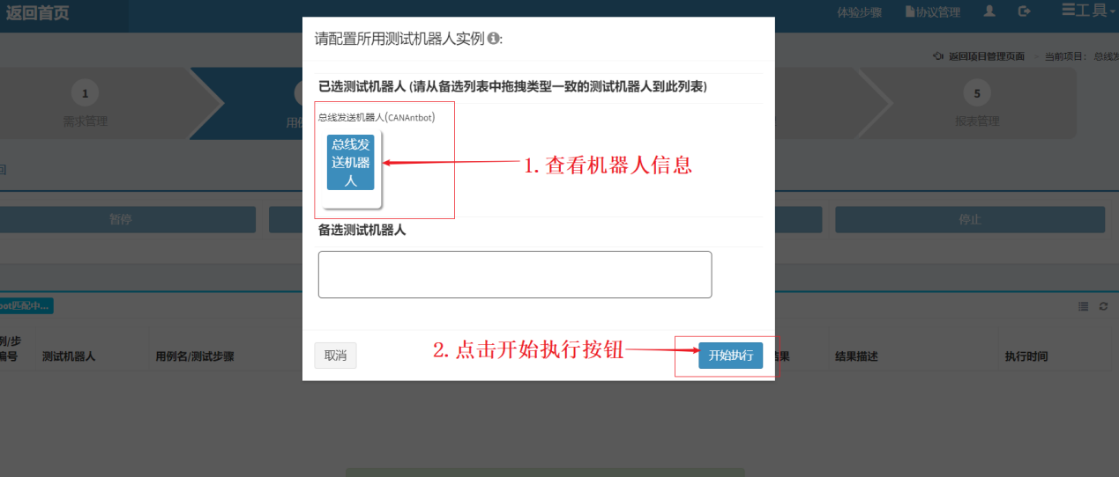
Task: Click the table refresh icon
Action: click(1103, 306)
